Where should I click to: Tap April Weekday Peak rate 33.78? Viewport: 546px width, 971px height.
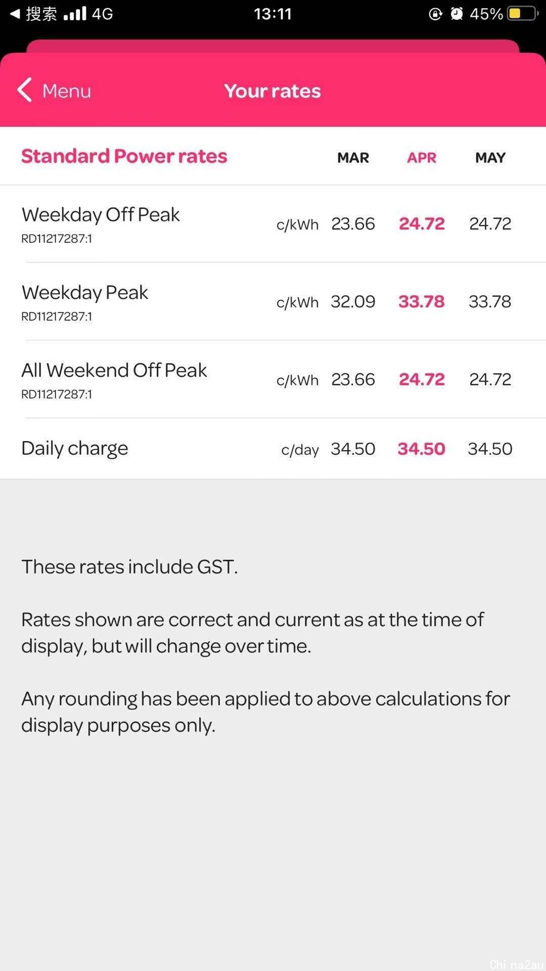(x=421, y=301)
